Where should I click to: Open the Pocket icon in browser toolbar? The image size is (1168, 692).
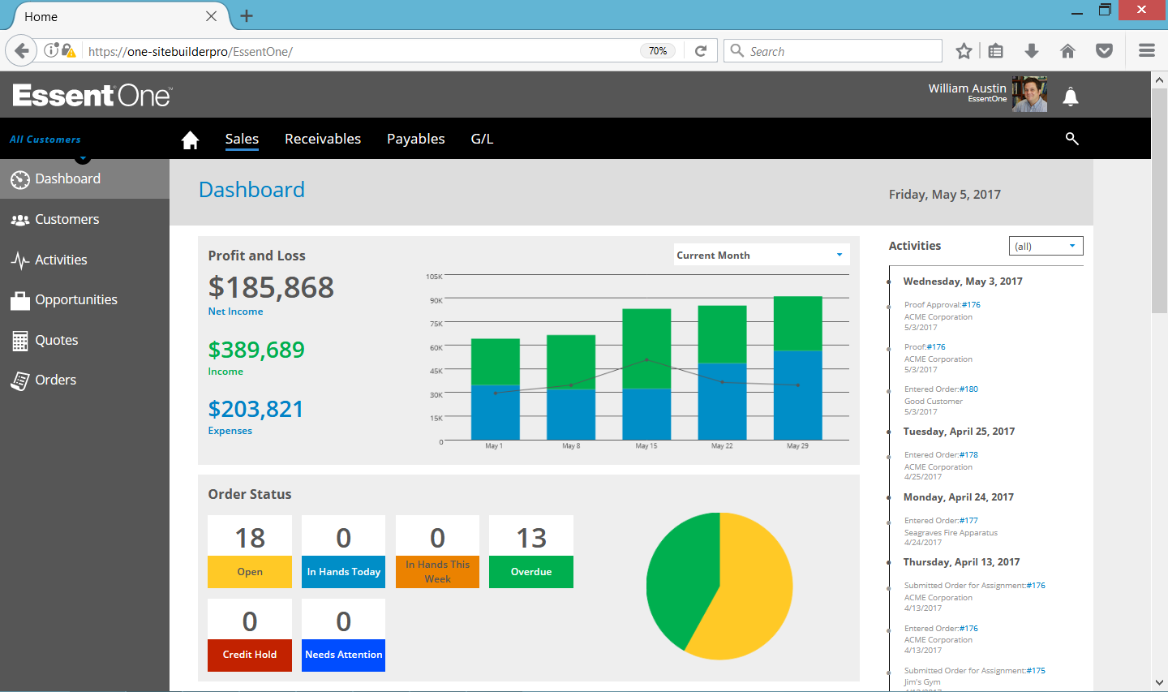[x=1104, y=51]
